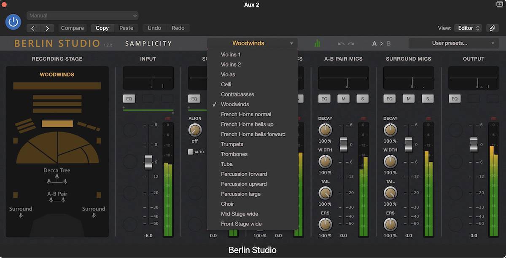506x258 pixels.
Task: Enable the Auto align checkbox
Action: tap(191, 152)
